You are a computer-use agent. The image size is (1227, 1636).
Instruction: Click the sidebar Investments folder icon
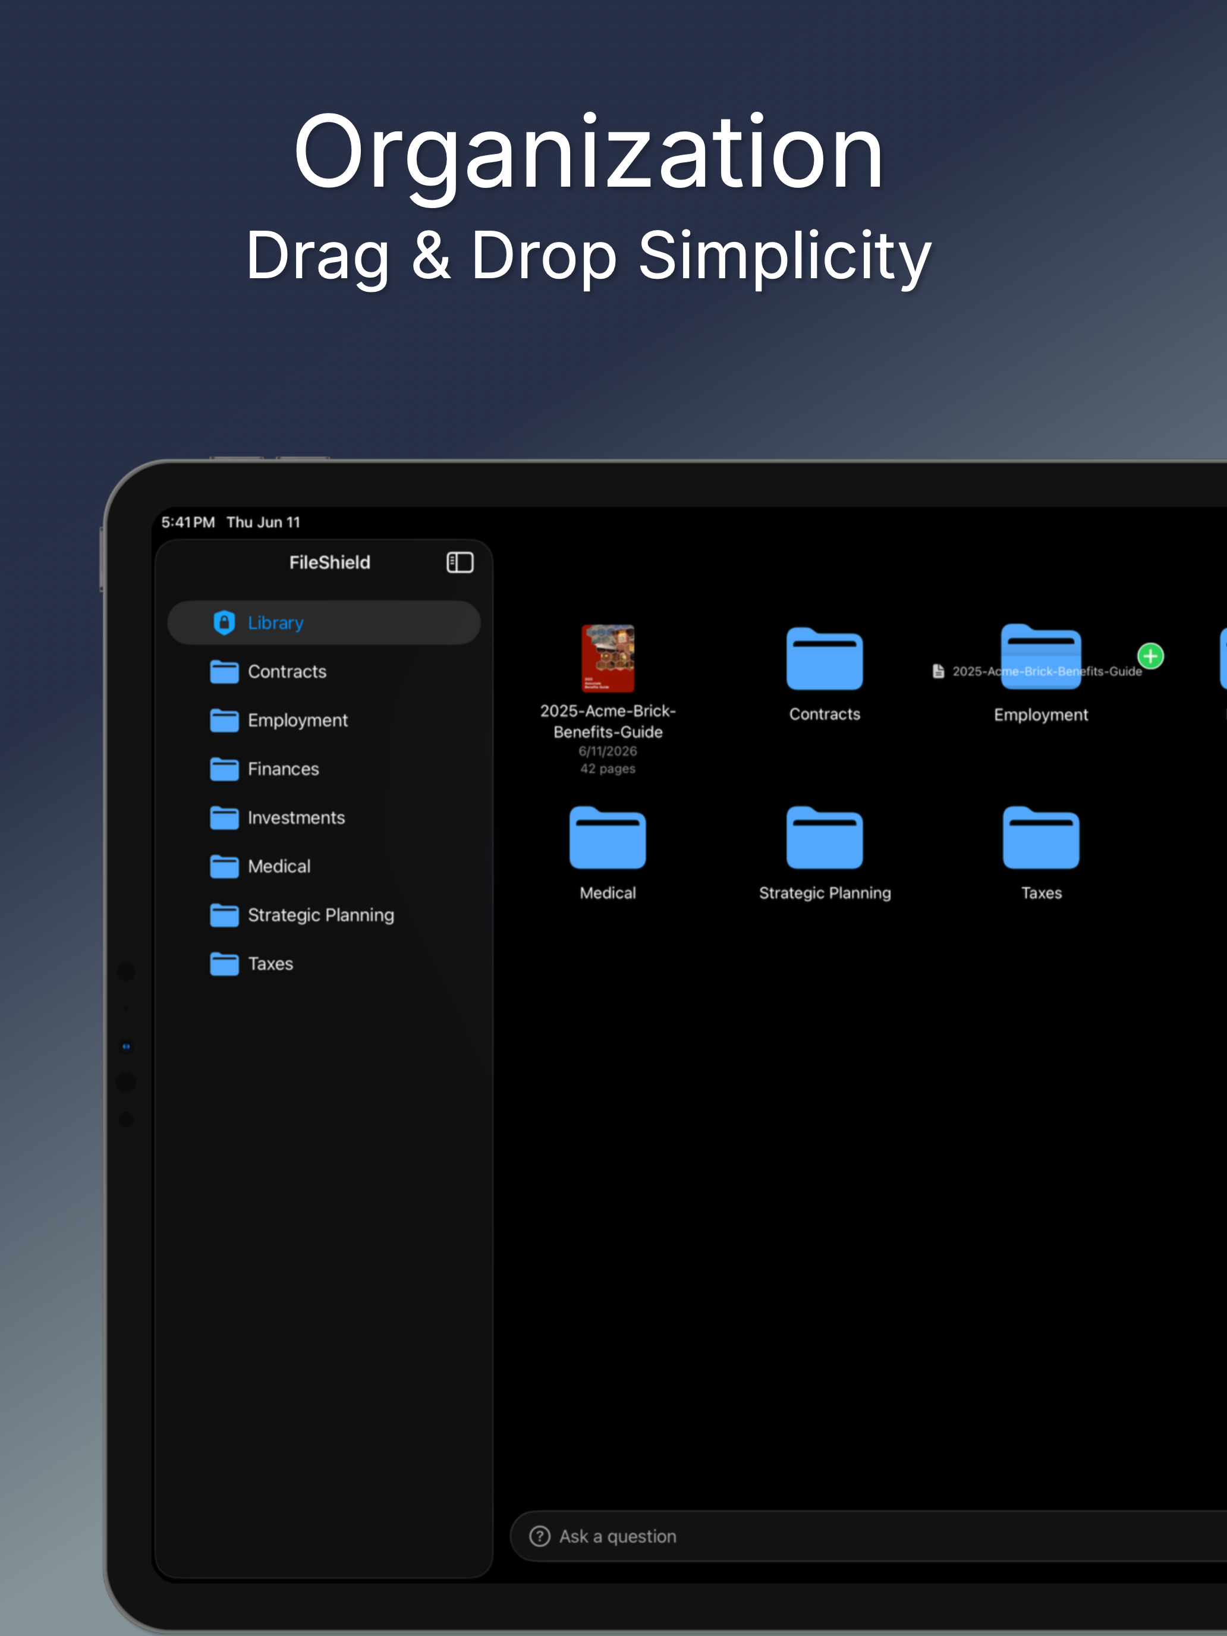click(224, 818)
